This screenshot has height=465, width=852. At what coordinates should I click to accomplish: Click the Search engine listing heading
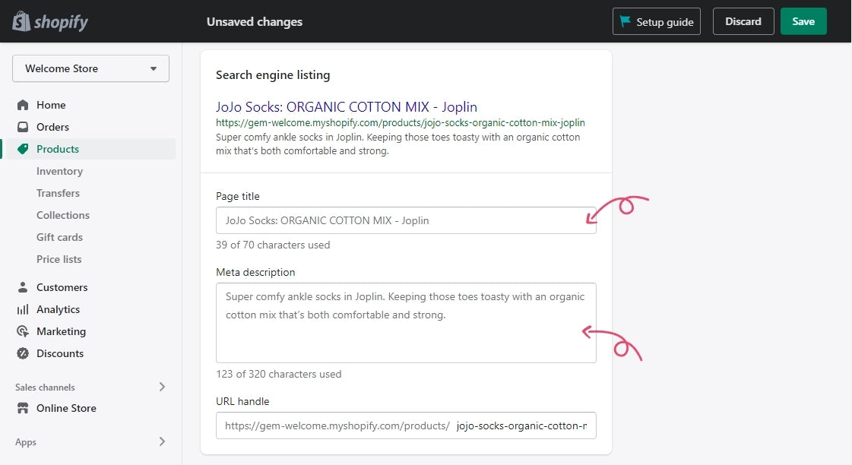273,75
